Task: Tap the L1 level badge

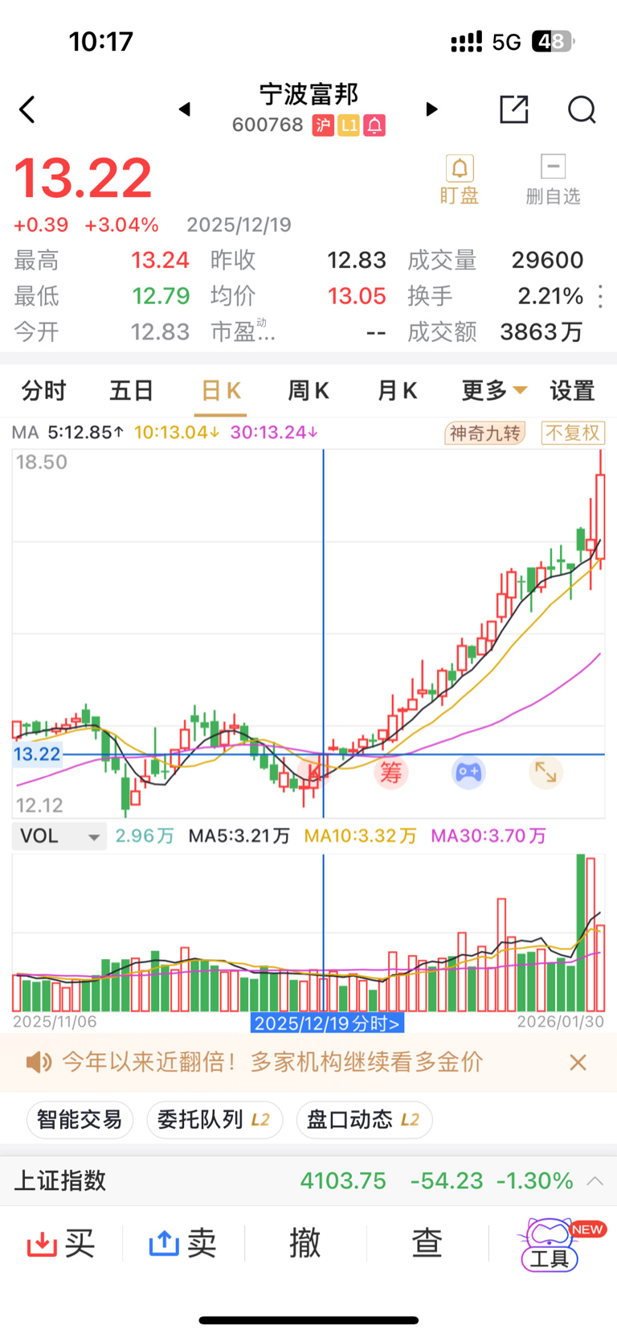Action: [349, 126]
